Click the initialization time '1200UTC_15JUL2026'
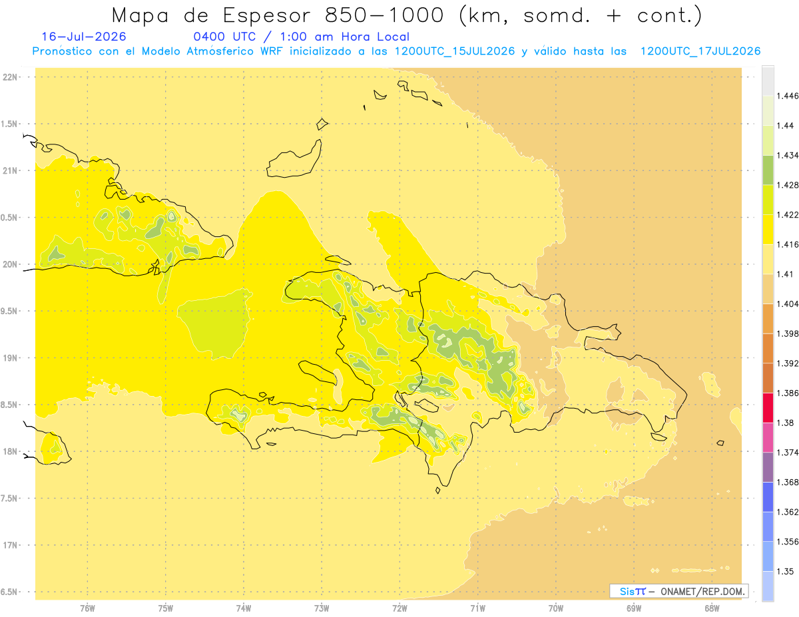Screen dimensions: 799x617 click(x=455, y=51)
